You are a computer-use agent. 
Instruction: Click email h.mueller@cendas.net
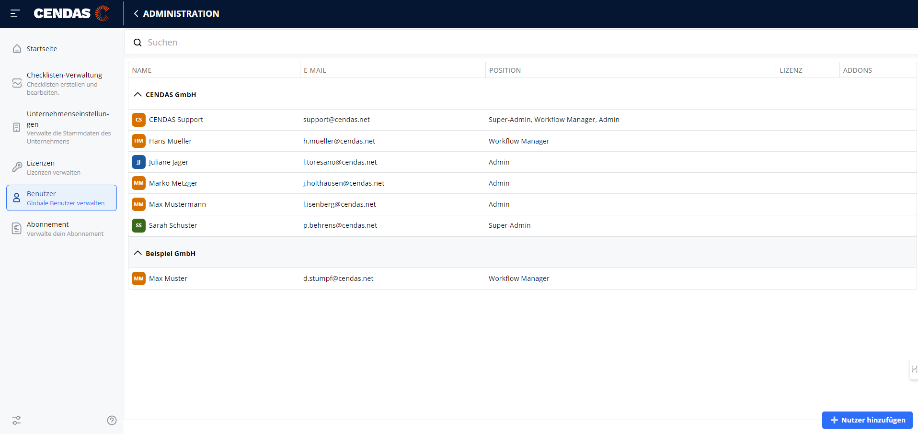(339, 141)
